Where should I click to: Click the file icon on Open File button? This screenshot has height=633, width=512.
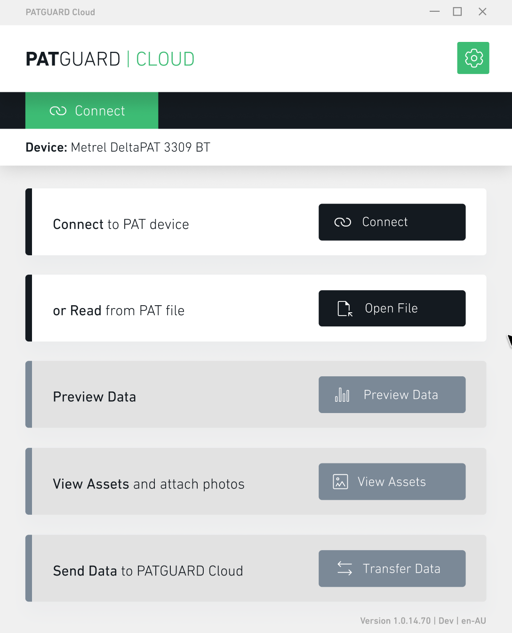[345, 308]
